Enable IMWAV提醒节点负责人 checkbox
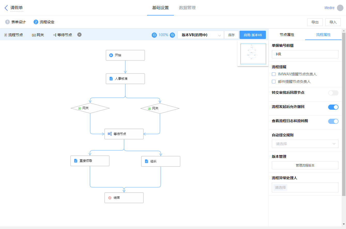 (x=274, y=74)
